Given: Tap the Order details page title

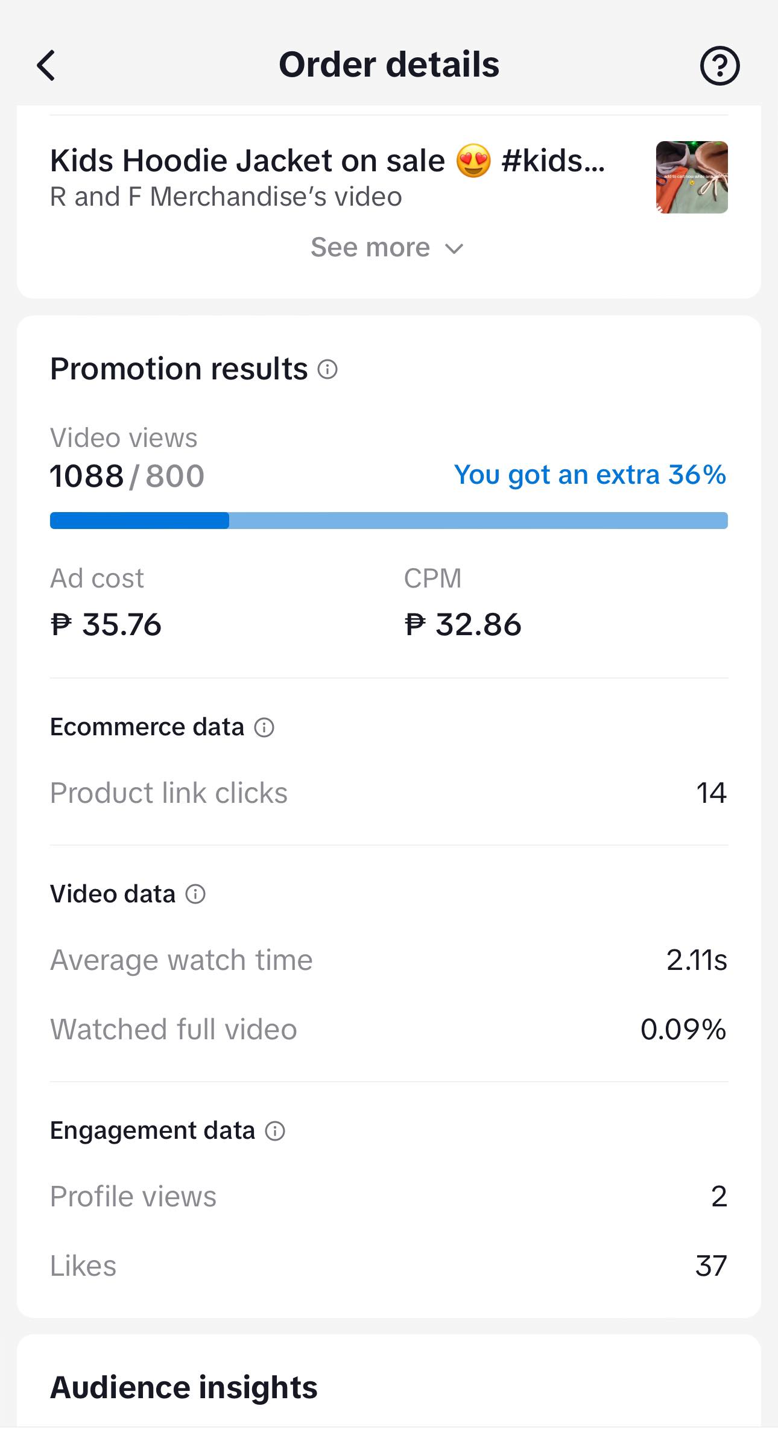Looking at the screenshot, I should 389,65.
